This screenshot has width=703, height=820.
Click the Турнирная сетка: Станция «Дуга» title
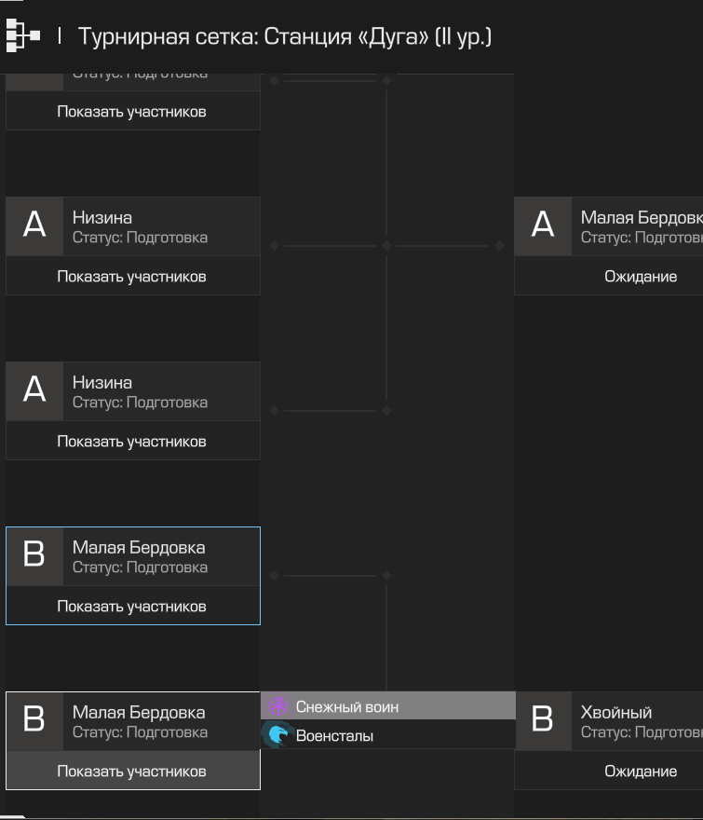point(285,36)
